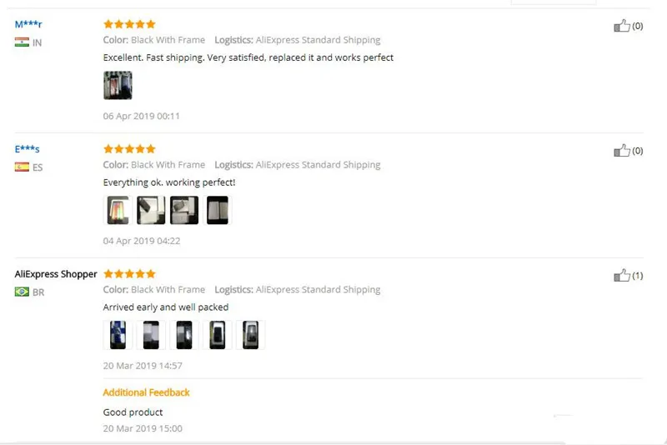View third photo in E***s's review

point(184,210)
